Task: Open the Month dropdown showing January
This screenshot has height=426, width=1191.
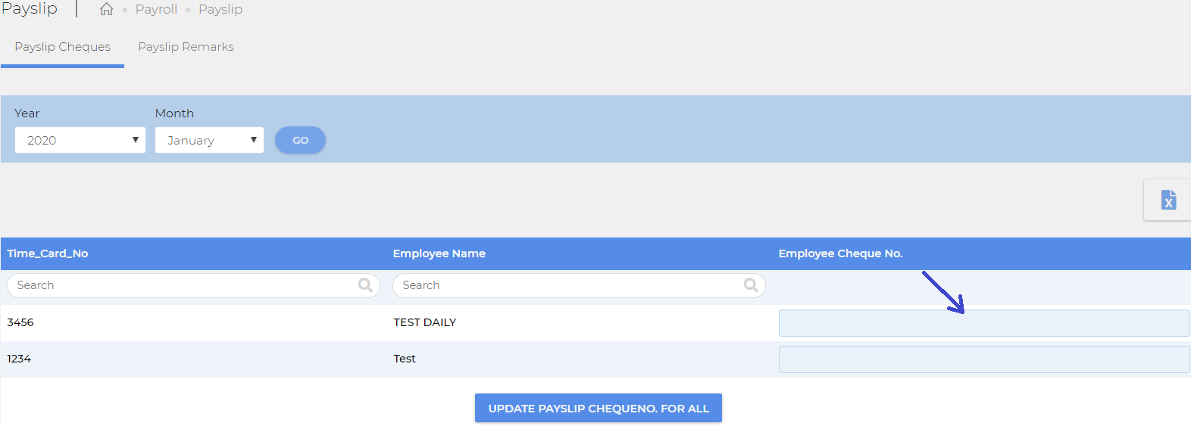Action: [x=209, y=140]
